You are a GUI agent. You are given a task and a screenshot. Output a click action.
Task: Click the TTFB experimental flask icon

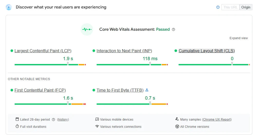coord(147,90)
